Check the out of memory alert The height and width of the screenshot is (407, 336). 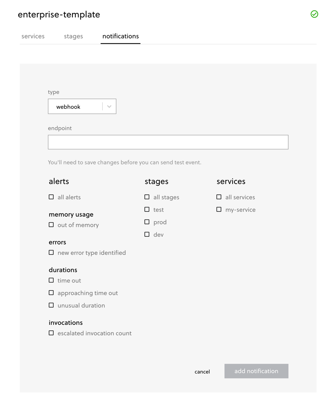pos(51,225)
